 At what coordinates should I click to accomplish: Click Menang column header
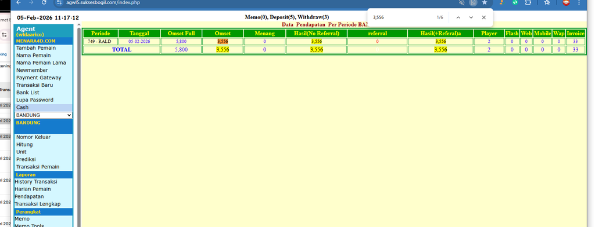coord(264,33)
